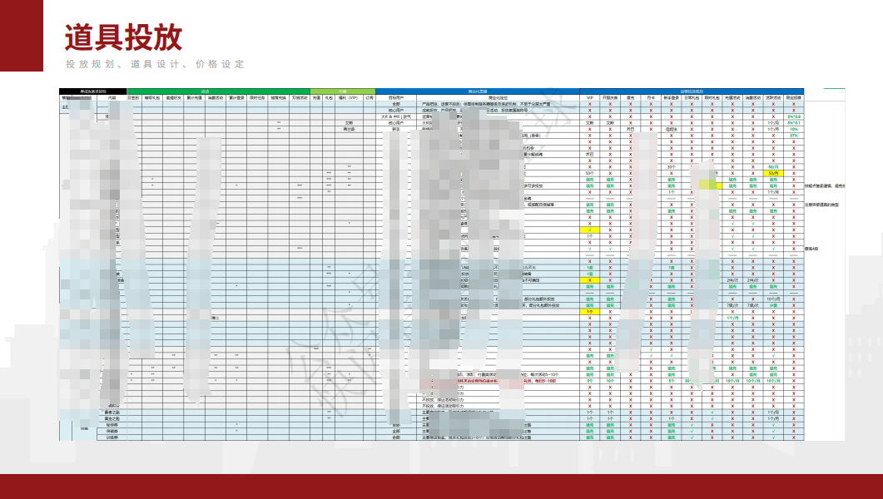Click the 目标用户 column header
This screenshot has width=883, height=499.
[x=396, y=97]
